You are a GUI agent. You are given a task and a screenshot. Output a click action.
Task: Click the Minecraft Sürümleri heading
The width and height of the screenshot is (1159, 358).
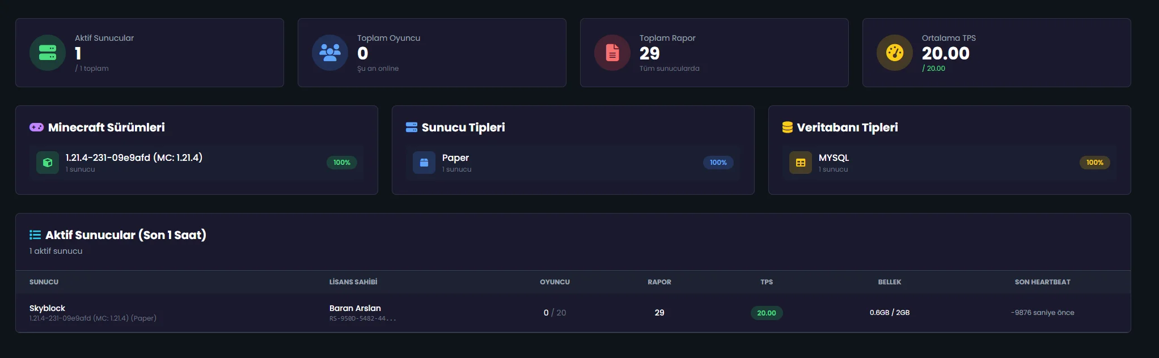tap(107, 127)
